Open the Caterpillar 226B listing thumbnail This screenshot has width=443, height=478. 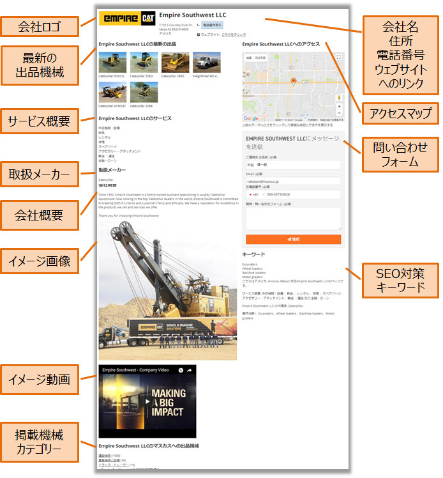pyautogui.click(x=144, y=92)
